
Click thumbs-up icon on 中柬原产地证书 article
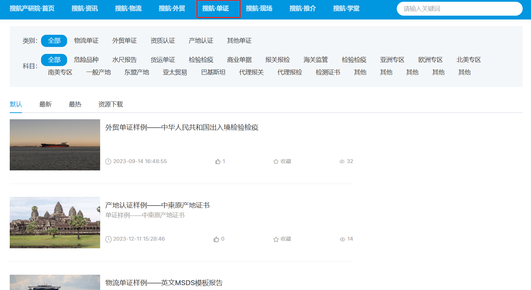216,239
